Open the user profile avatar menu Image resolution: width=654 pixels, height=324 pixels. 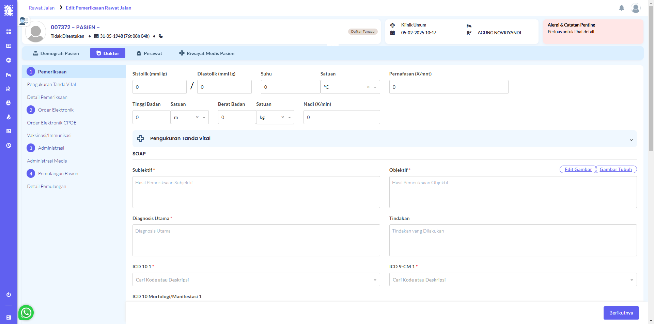pos(636,8)
